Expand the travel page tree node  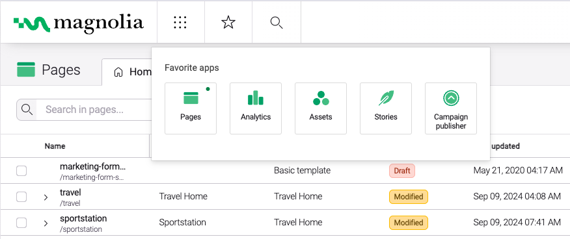click(x=46, y=197)
